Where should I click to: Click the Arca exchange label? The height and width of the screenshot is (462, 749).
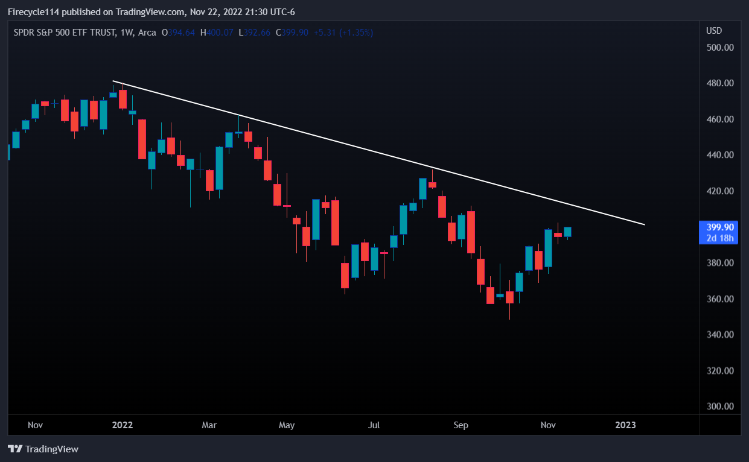click(x=147, y=33)
